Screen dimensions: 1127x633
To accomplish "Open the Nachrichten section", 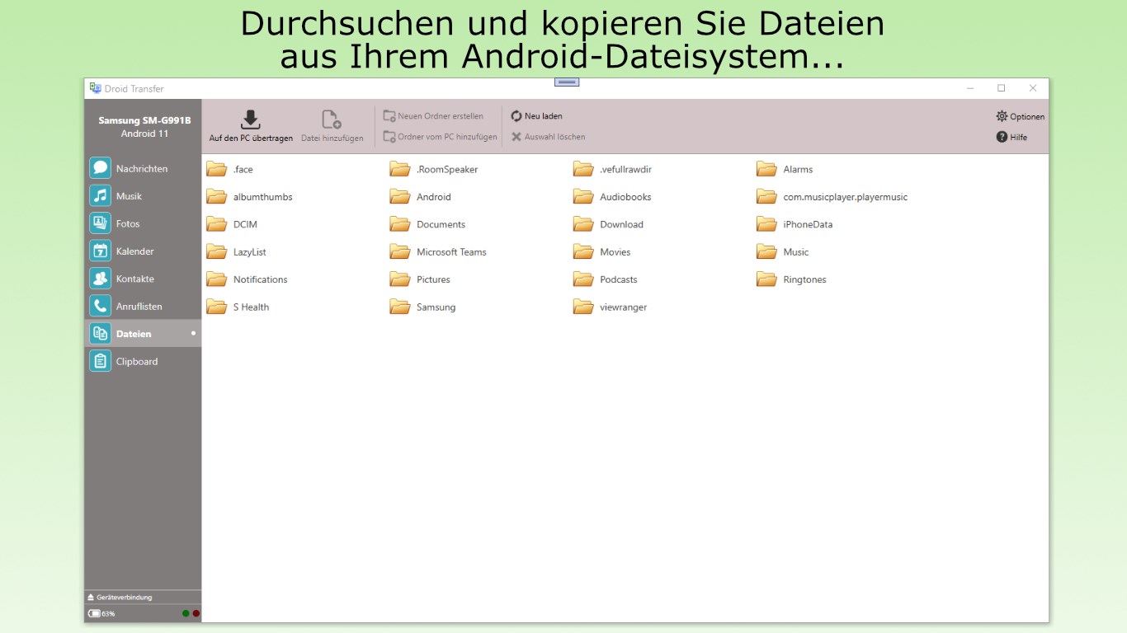I will pos(143,168).
